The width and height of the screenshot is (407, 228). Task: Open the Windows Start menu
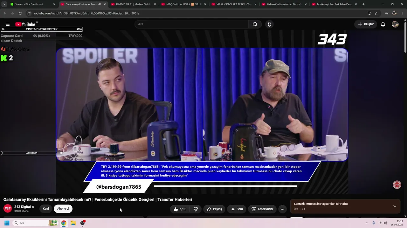tap(7, 223)
